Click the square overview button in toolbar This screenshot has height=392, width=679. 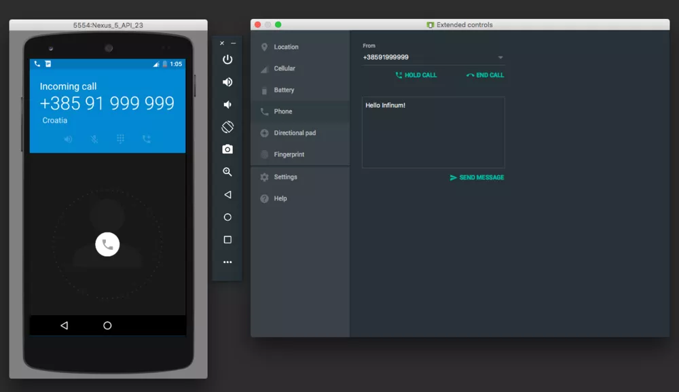pyautogui.click(x=227, y=240)
